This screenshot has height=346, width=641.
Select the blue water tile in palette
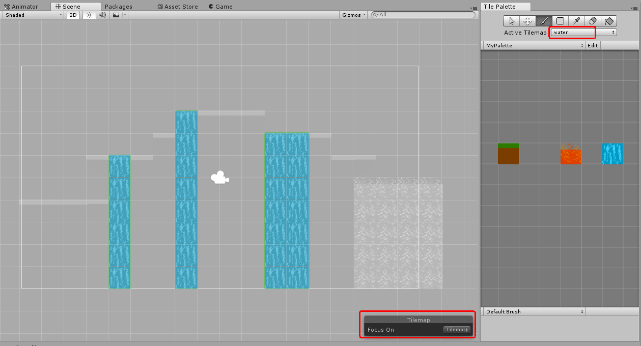[612, 154]
